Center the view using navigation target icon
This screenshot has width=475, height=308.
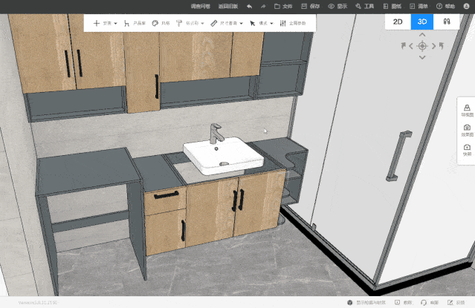(422, 46)
